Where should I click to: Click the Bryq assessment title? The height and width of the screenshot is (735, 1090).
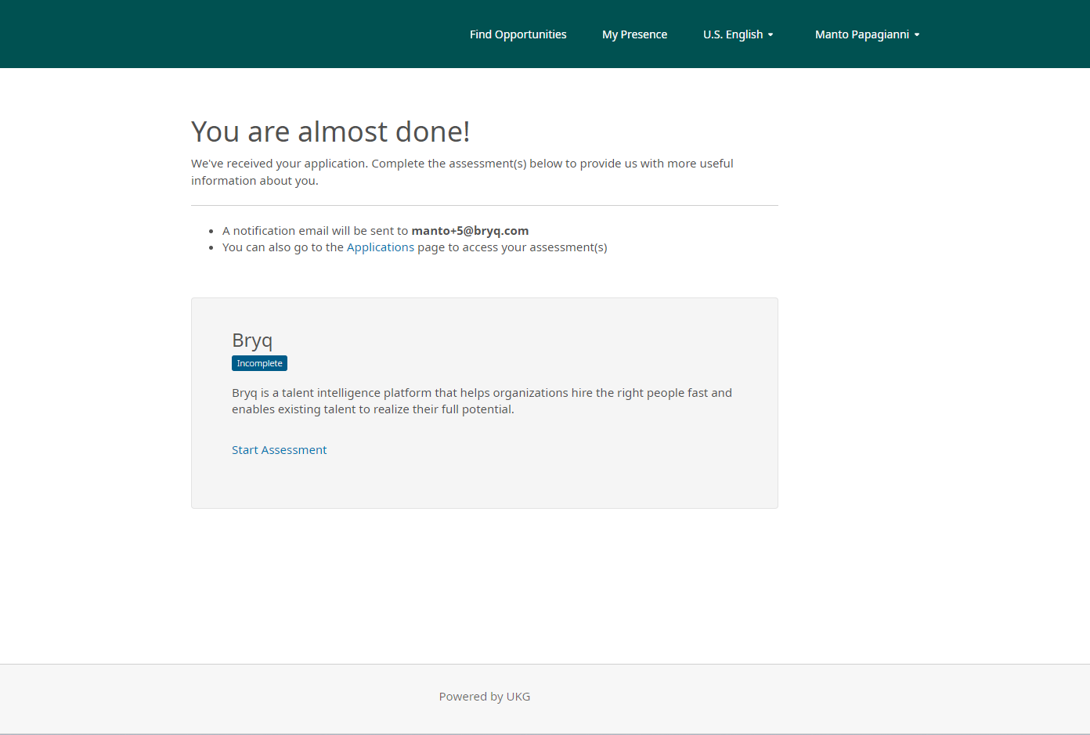[x=252, y=340]
